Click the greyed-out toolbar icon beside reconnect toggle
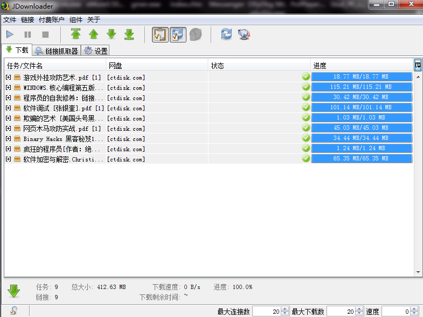The width and height of the screenshot is (423, 317). [196, 35]
